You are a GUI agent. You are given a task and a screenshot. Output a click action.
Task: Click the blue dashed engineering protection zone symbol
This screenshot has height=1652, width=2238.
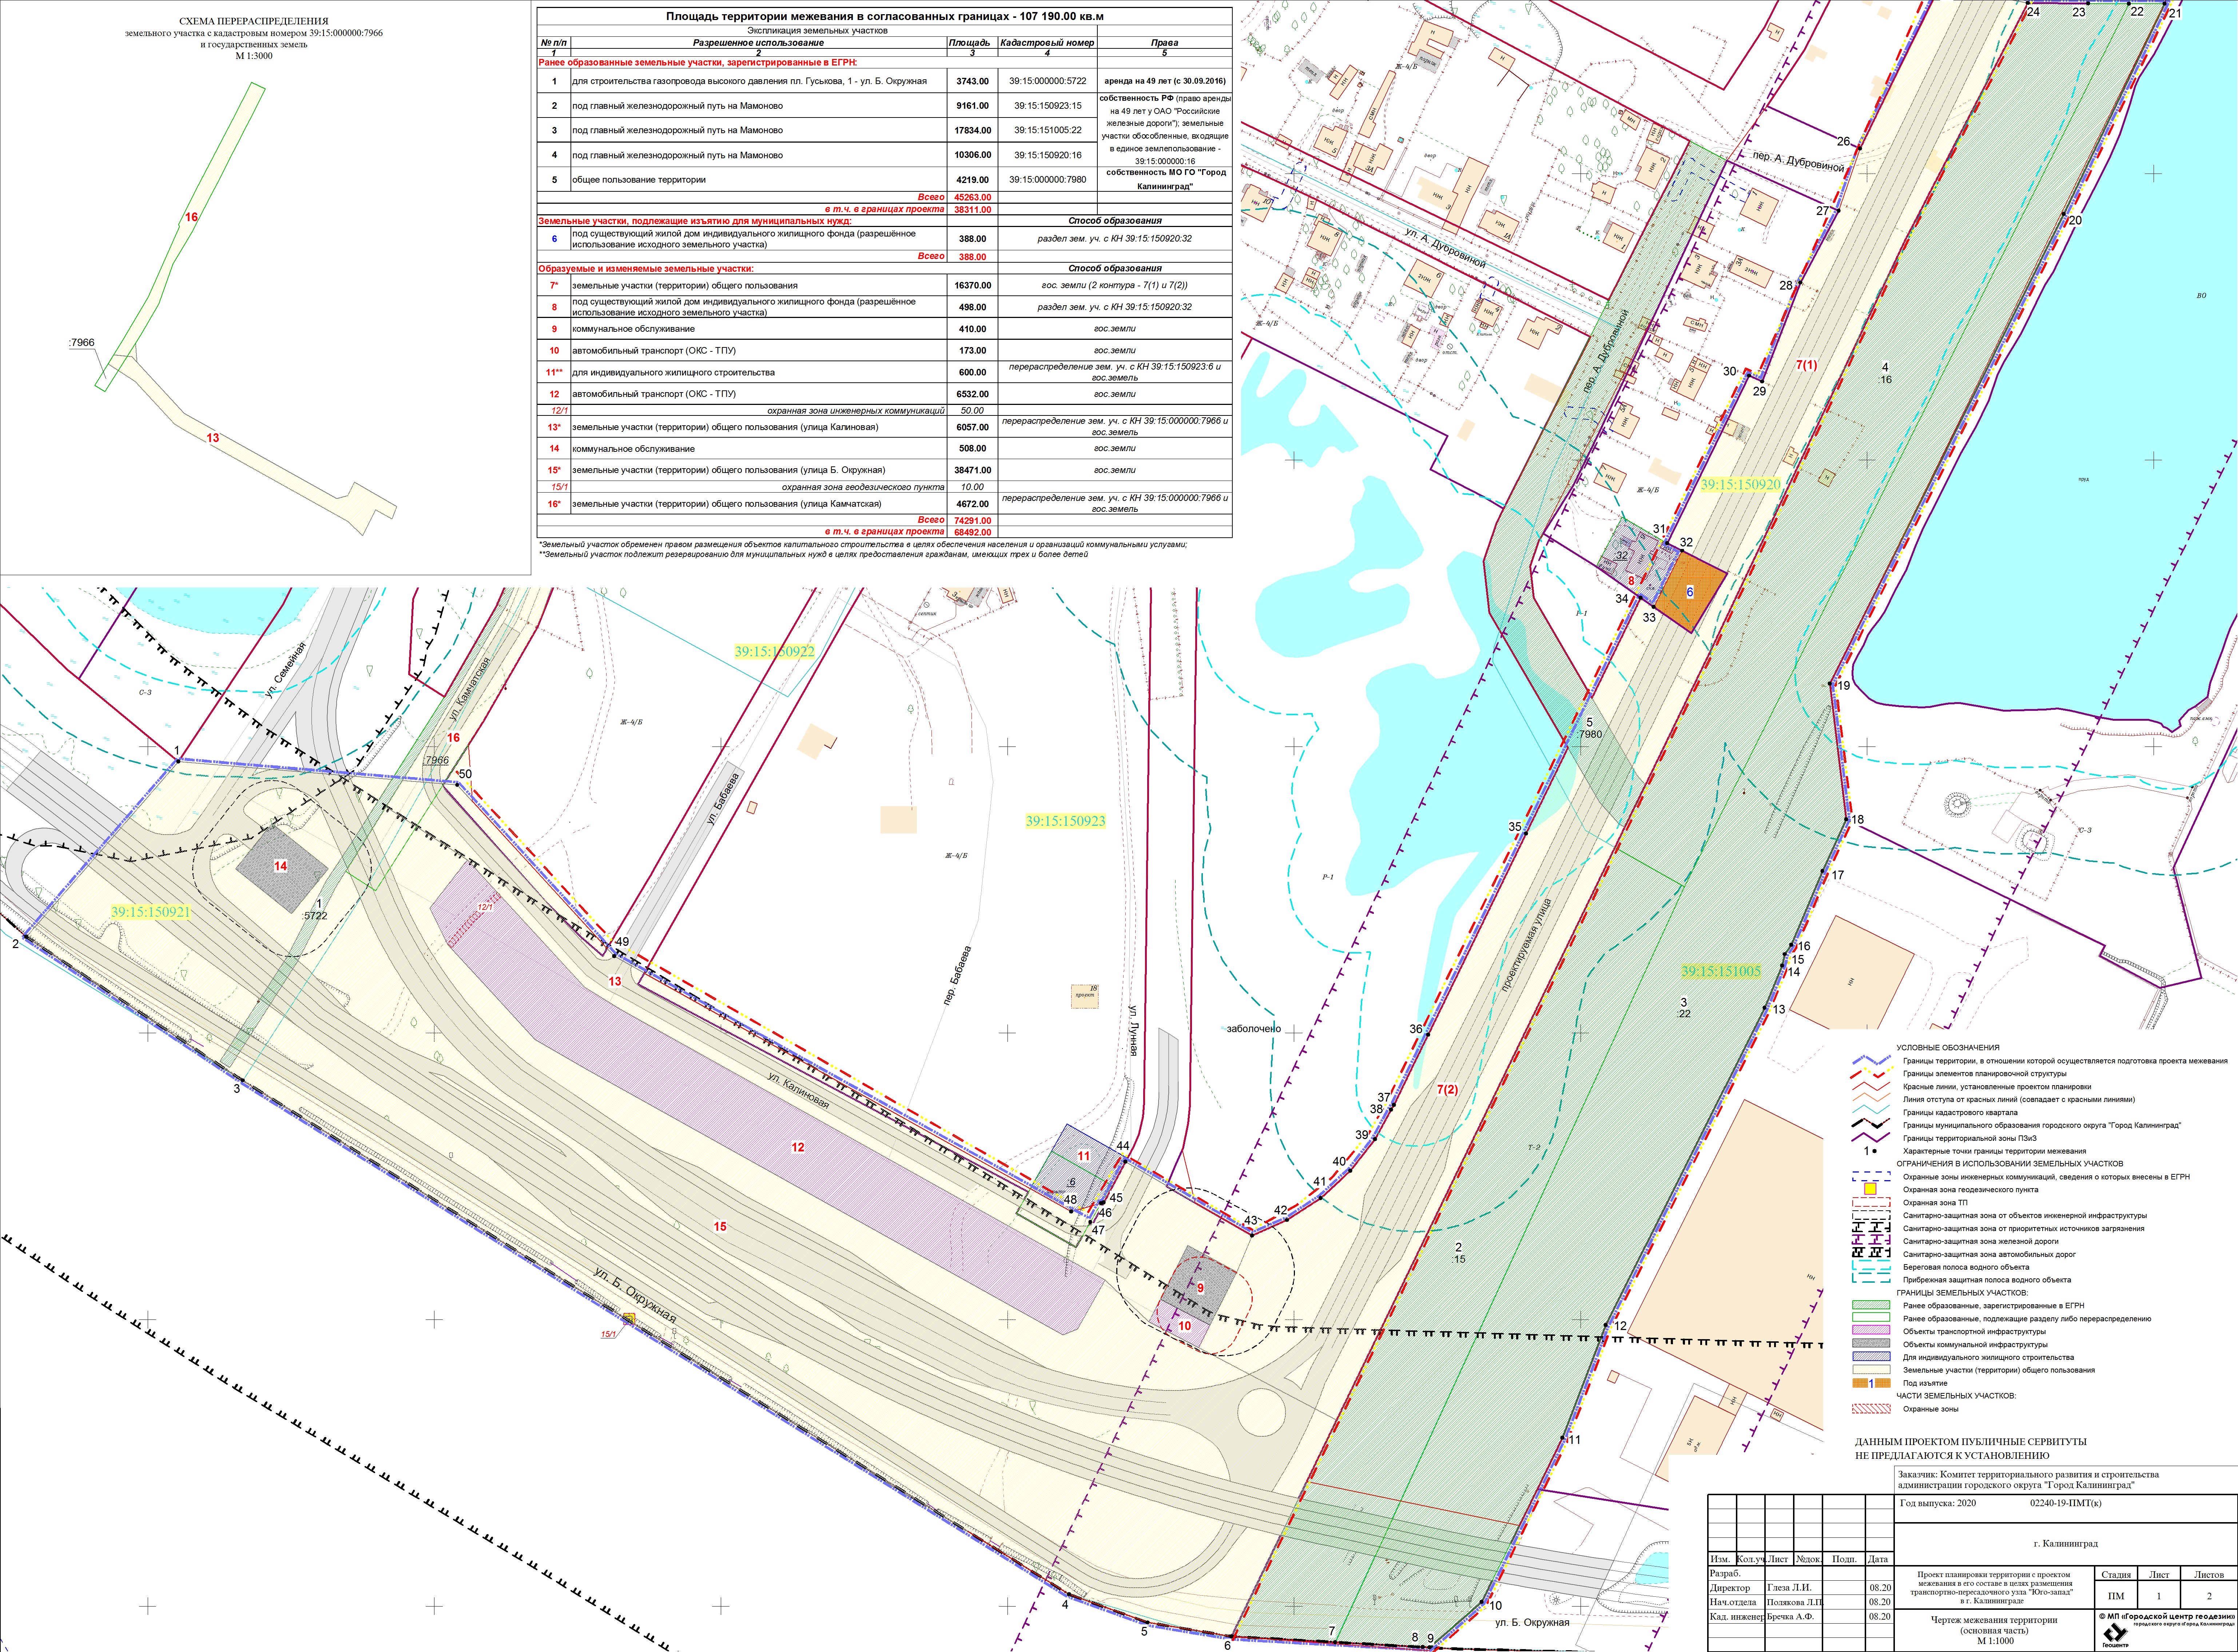(1870, 1177)
